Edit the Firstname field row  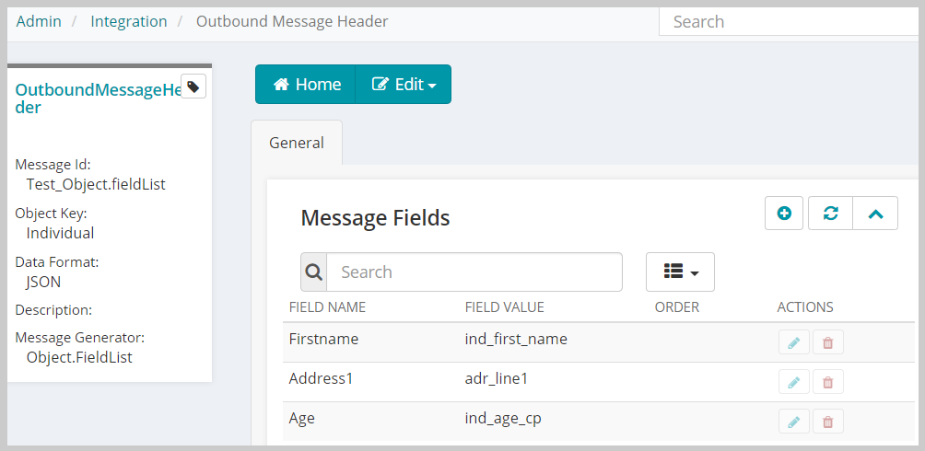tap(794, 342)
